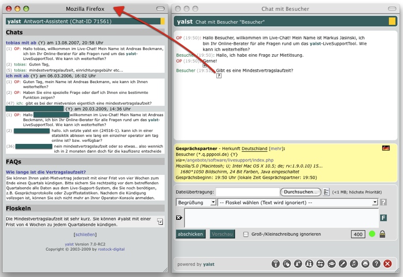The width and height of the screenshot is (403, 277).
Task: Click the German flag icon in Gesprächspartner panel
Action: pos(386,148)
